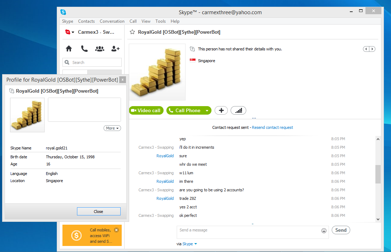The height and width of the screenshot is (252, 391).
Task: Click the Singapore location in header
Action: click(206, 61)
